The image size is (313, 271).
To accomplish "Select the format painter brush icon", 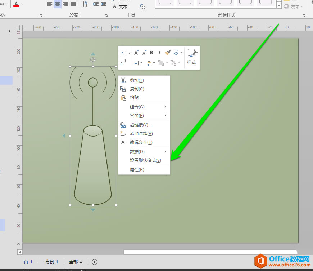I will point(168,52).
